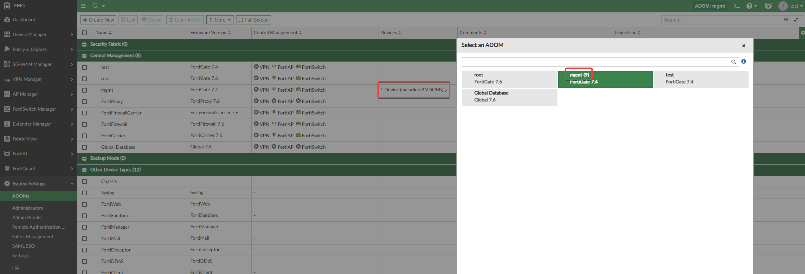Expand the search options dropdown arrow
Viewport: 805px width, 274px height.
(103, 6)
